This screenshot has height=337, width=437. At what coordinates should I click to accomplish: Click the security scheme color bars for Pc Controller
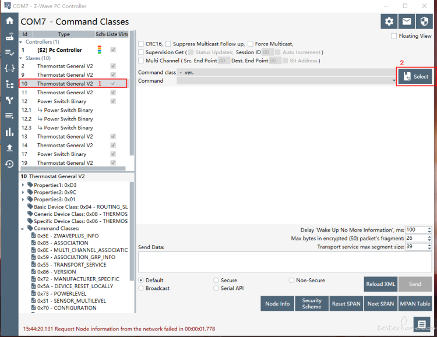click(x=100, y=49)
